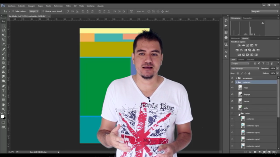Hide the mapa layer

[x=232, y=88]
